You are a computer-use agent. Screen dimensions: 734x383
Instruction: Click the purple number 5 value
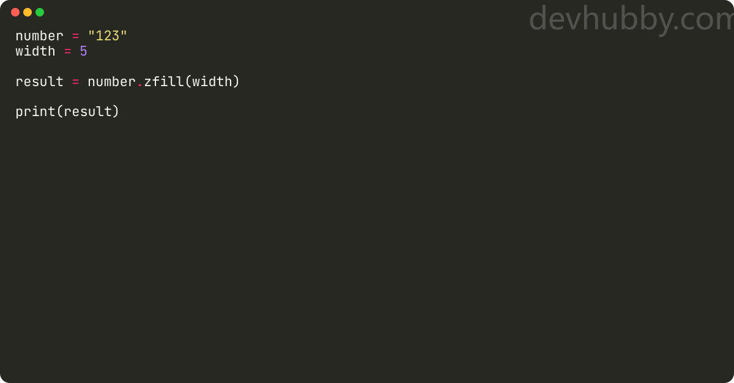(84, 51)
